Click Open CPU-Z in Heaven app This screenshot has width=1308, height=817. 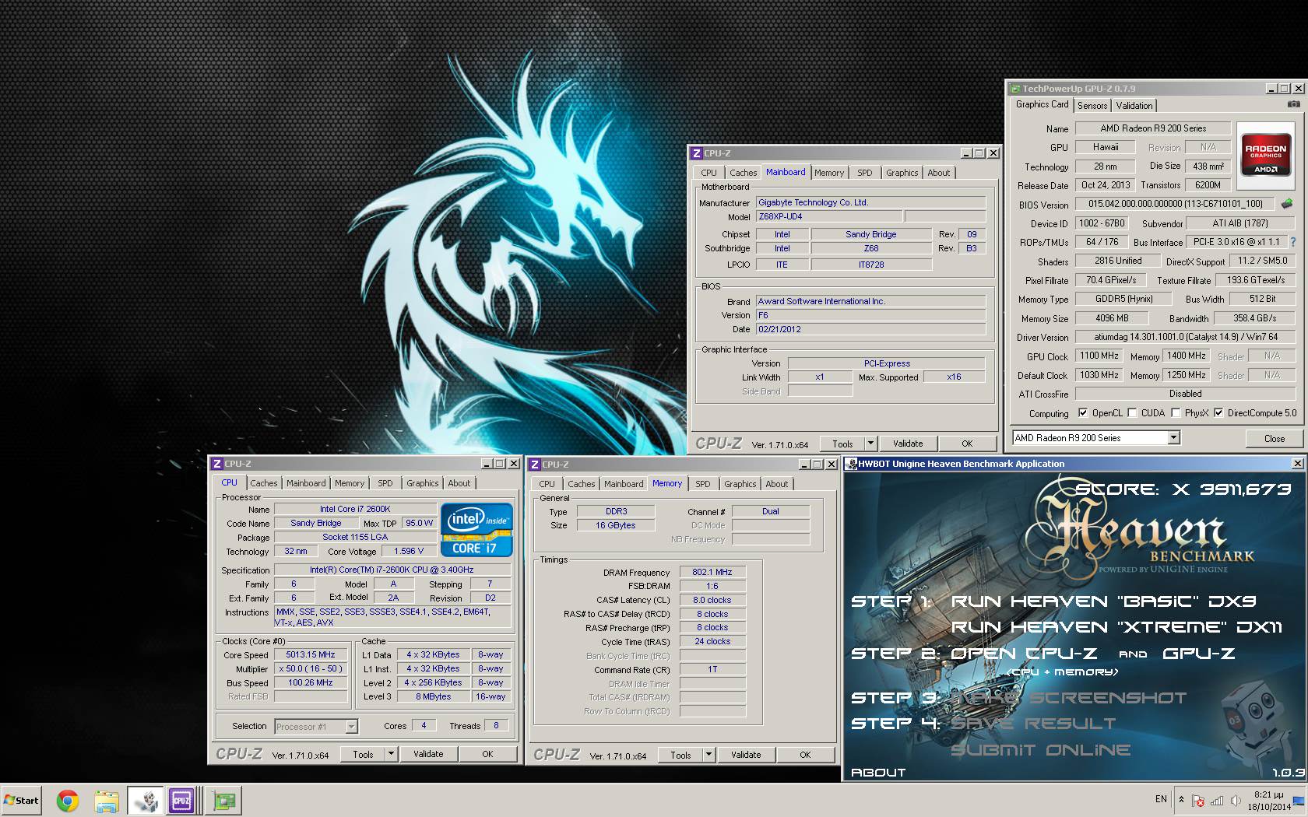(1024, 654)
